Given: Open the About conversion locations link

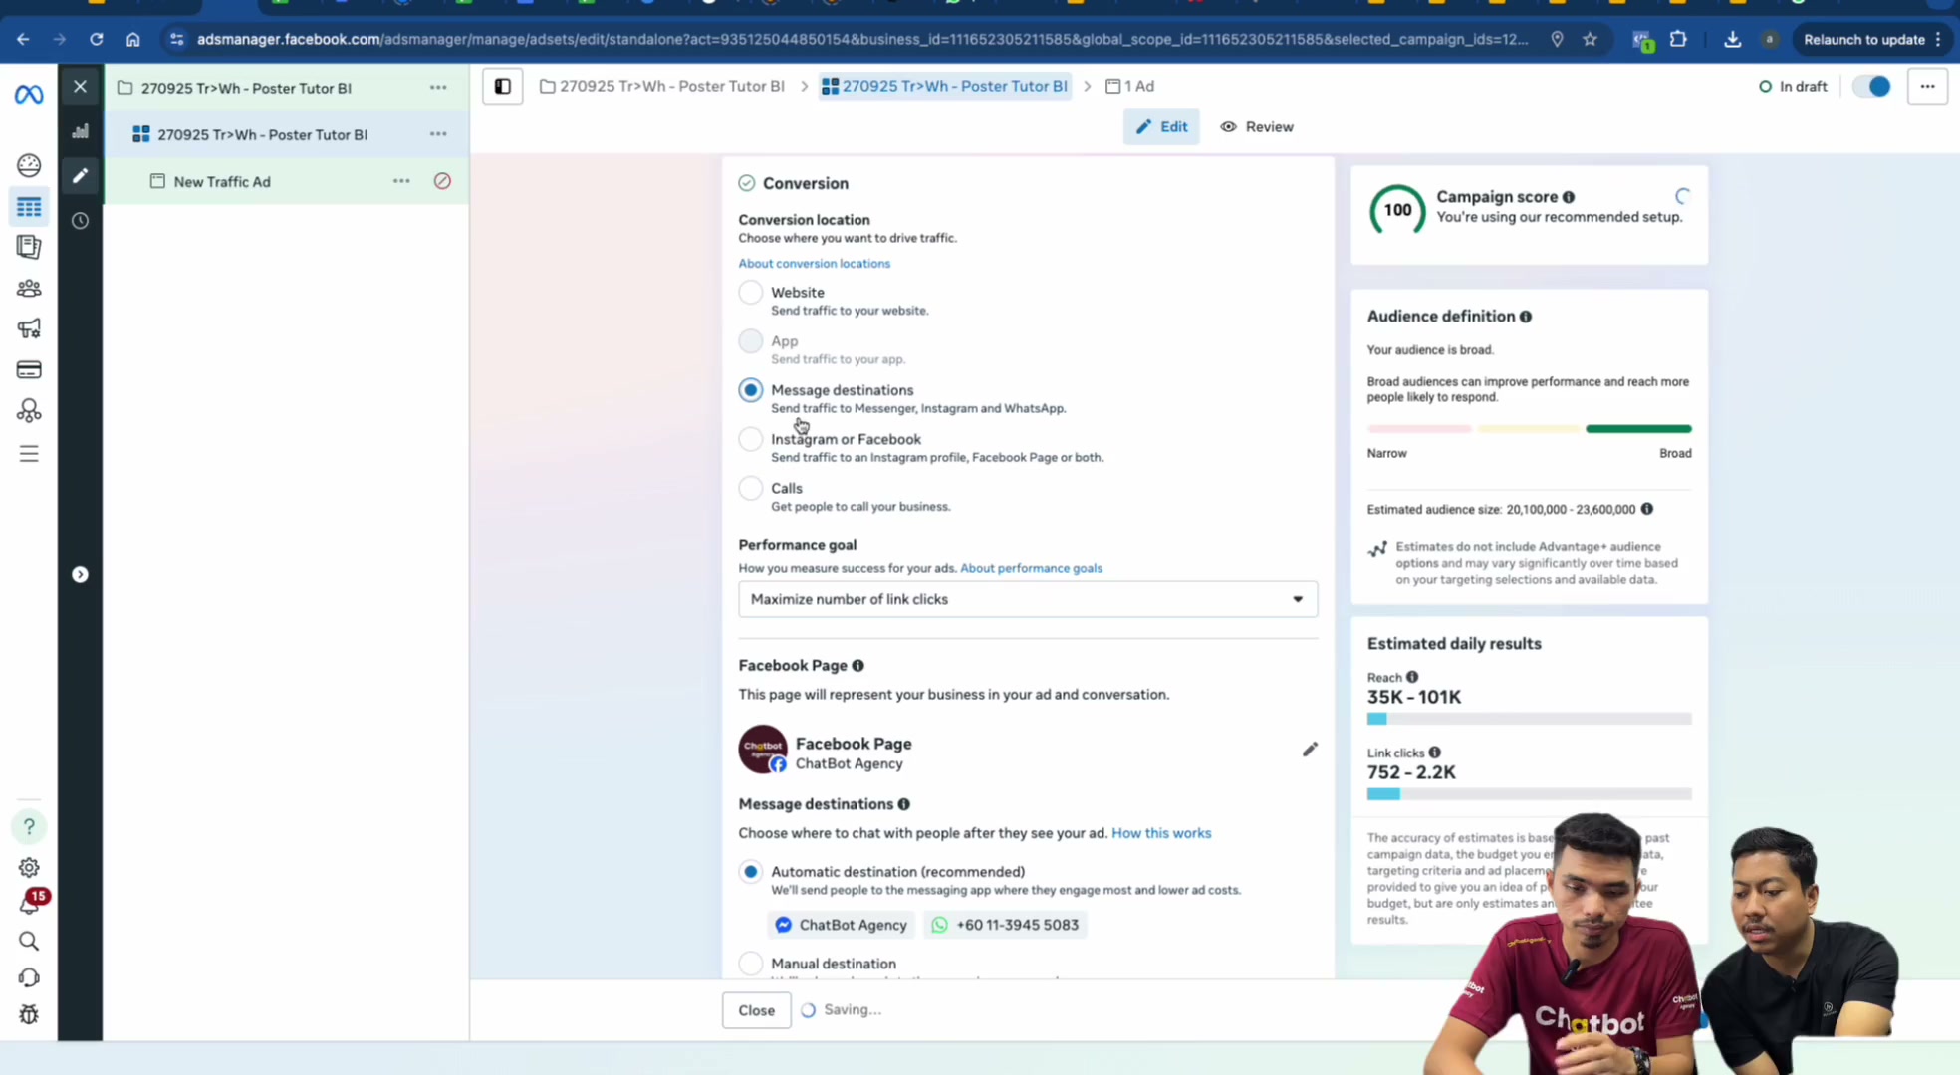Looking at the screenshot, I should [814, 264].
